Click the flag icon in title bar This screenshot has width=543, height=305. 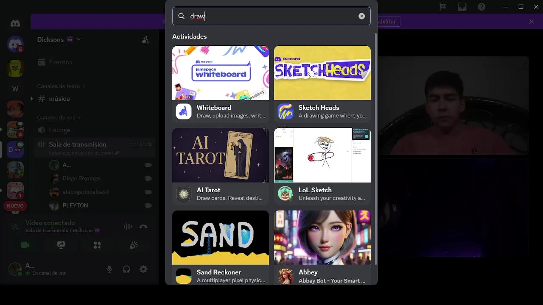tap(443, 7)
